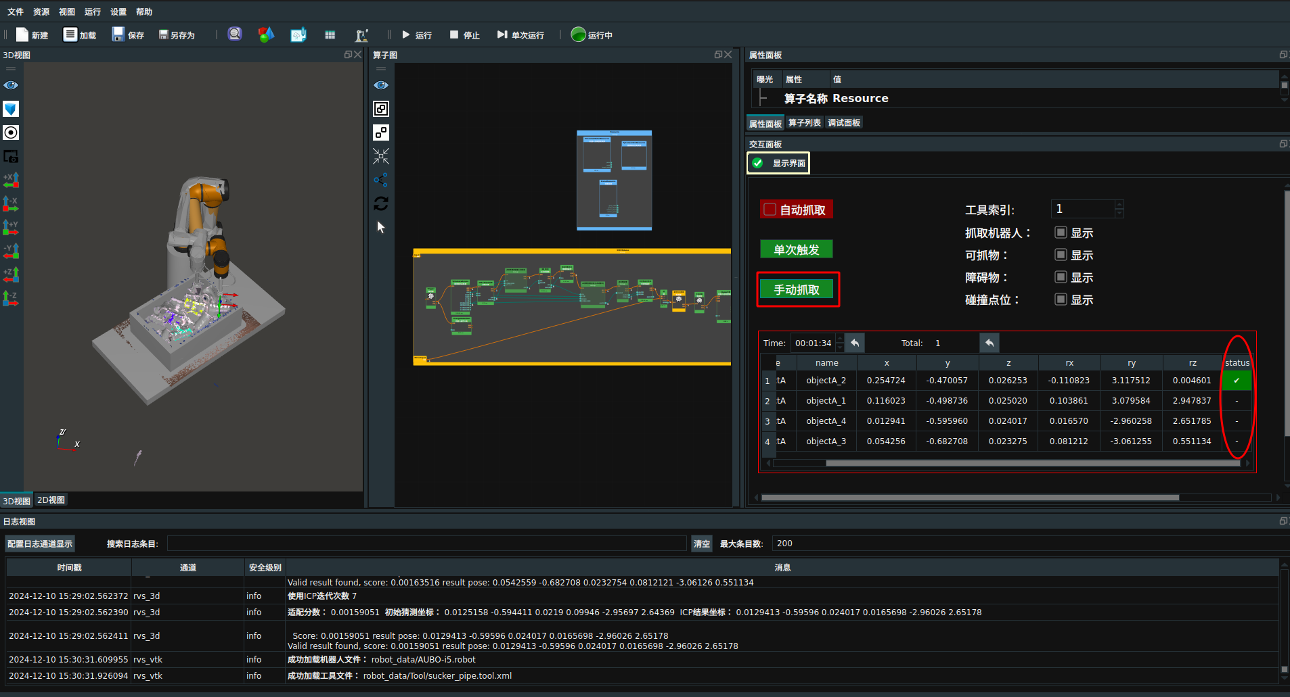The image size is (1290, 697).
Task: Click the 单次触发 button
Action: pyautogui.click(x=796, y=249)
